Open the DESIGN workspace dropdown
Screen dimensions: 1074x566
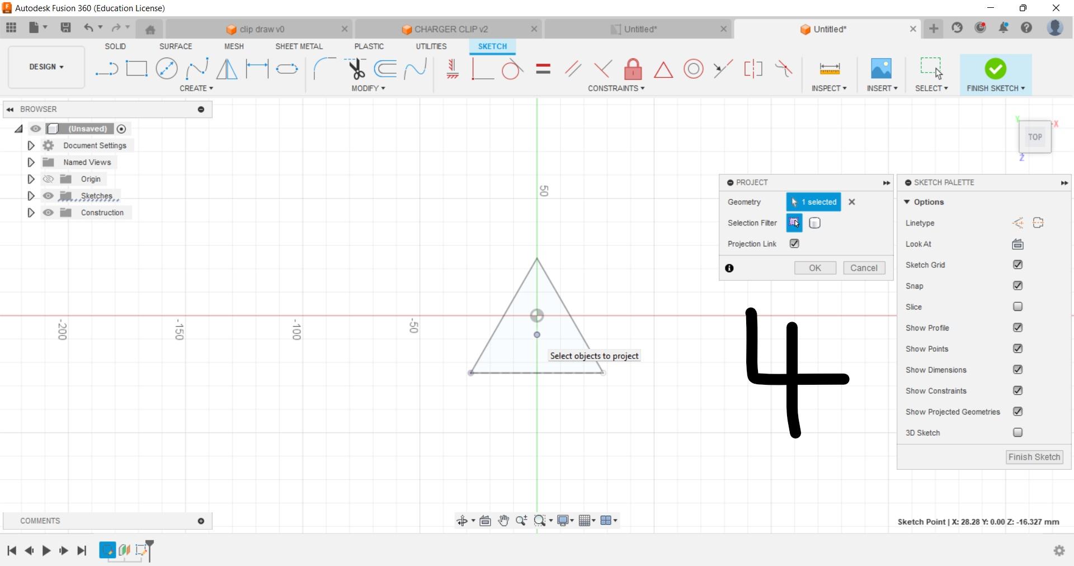(45, 67)
